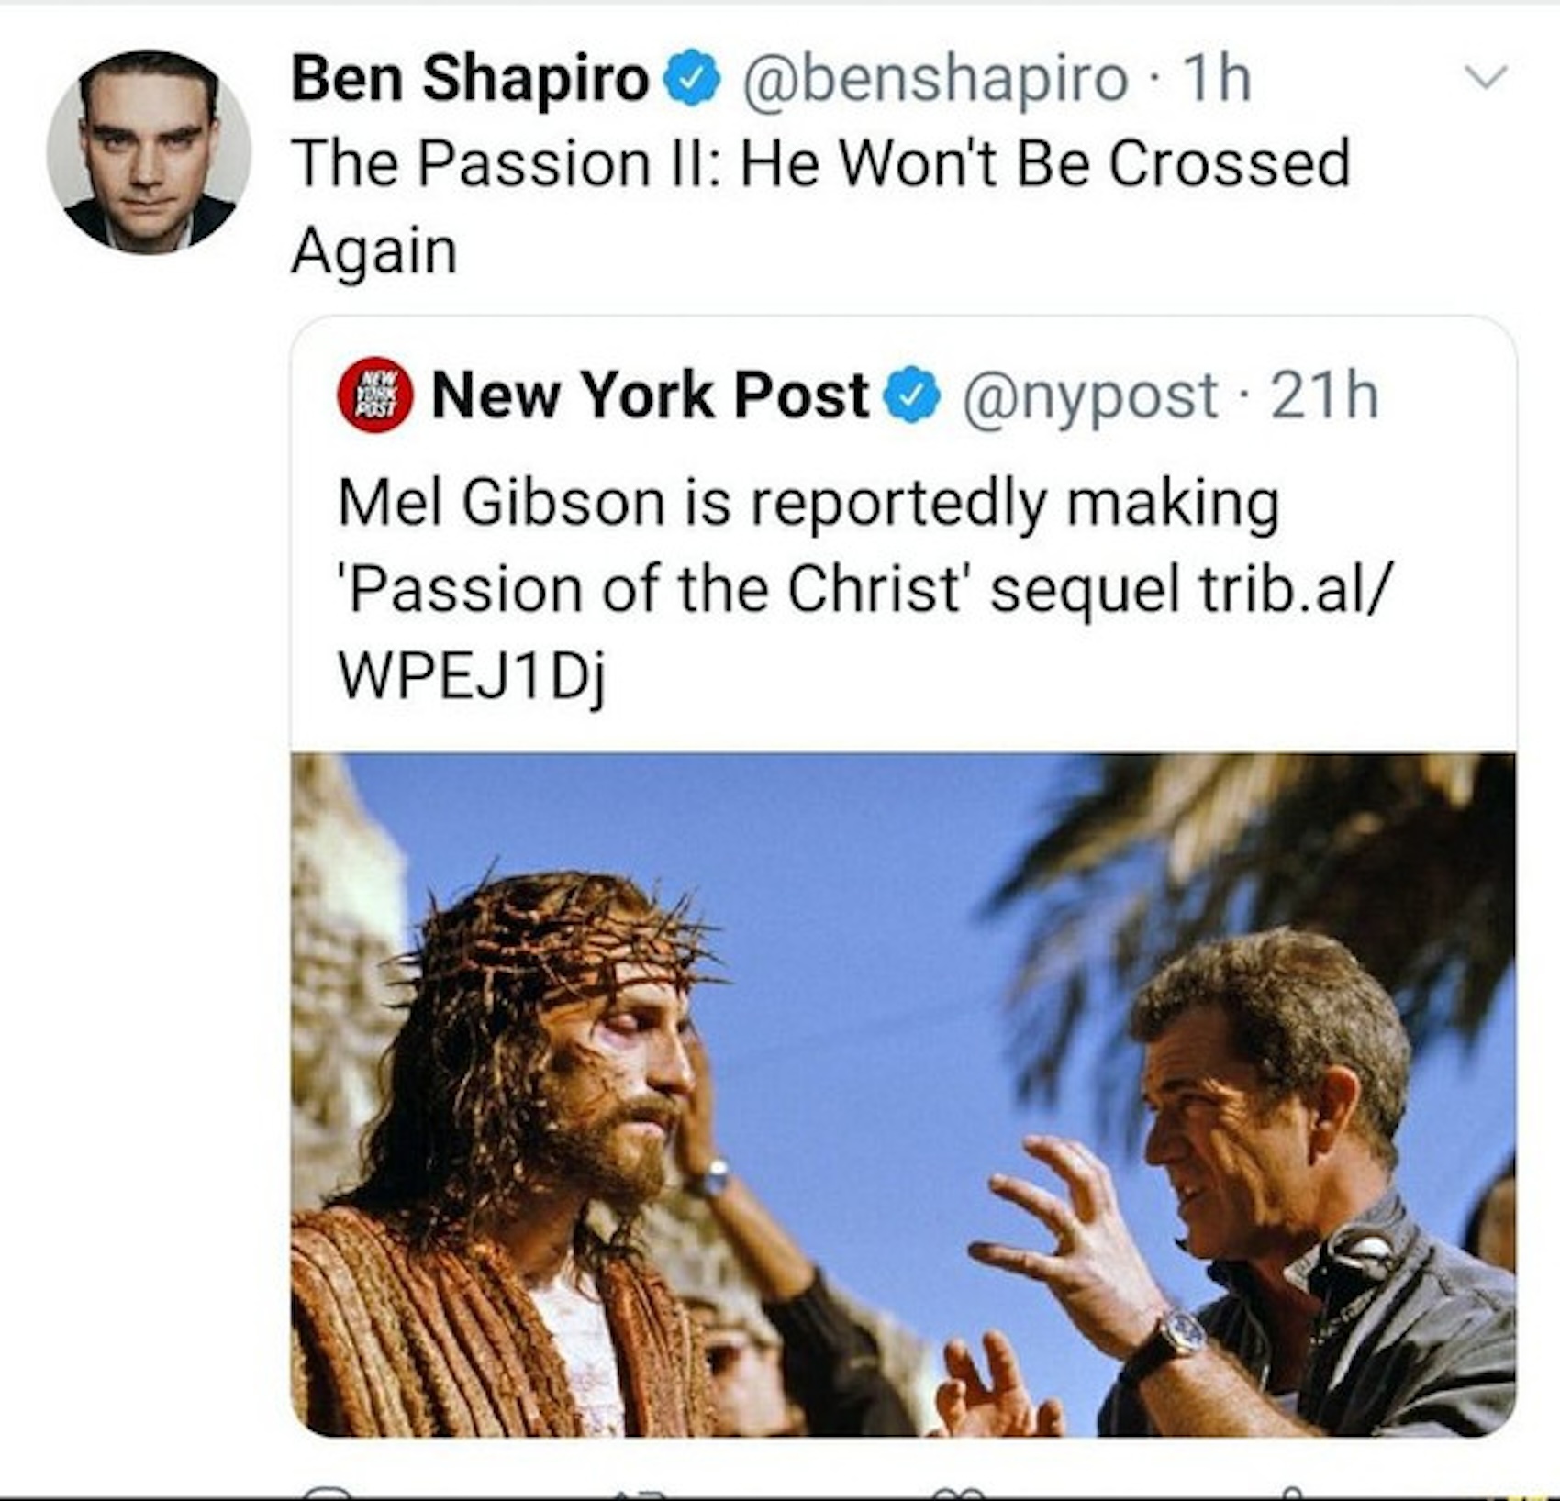Expand the tweet options chevron
The height and width of the screenshot is (1501, 1560).
click(1486, 77)
